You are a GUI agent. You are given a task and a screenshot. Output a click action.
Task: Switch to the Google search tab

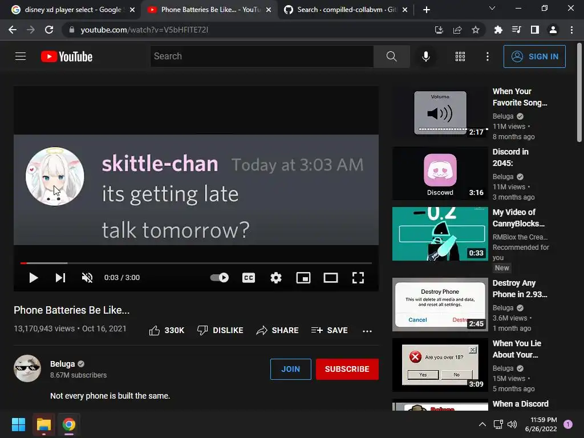coord(73,10)
